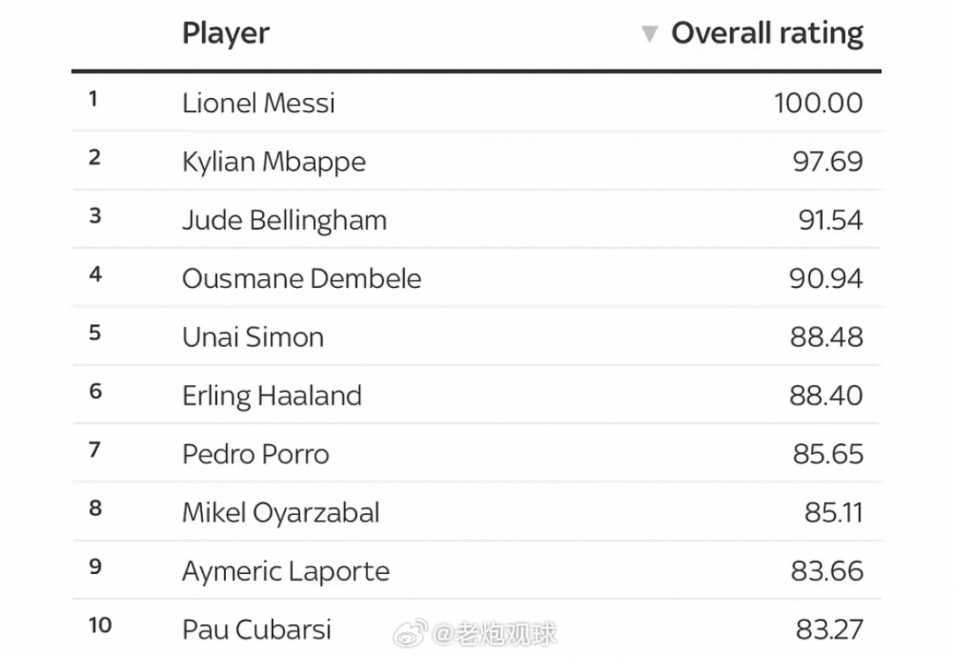Click the Player column header

coord(226,34)
